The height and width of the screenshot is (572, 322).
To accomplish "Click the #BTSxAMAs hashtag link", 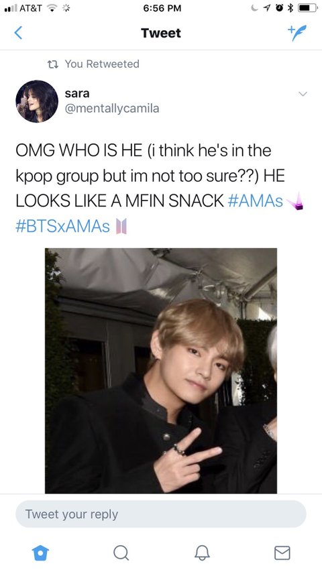I will coord(63,226).
